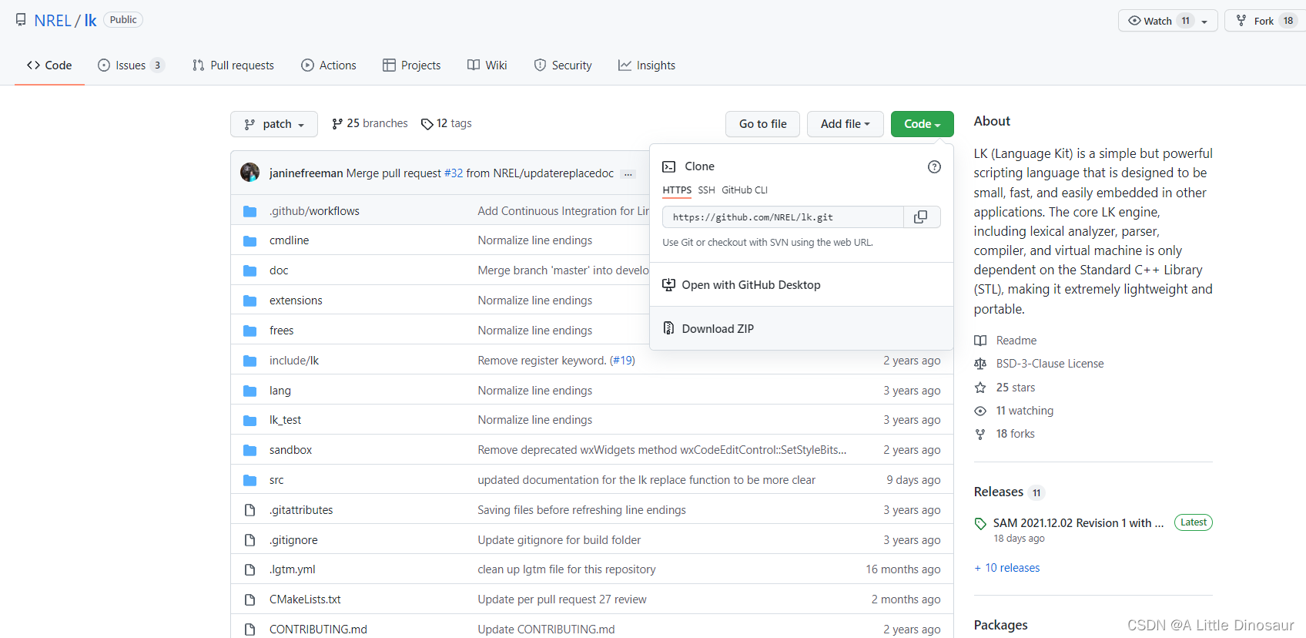The height and width of the screenshot is (638, 1306).
Task: Open the Pull requests tab
Action: (x=233, y=65)
